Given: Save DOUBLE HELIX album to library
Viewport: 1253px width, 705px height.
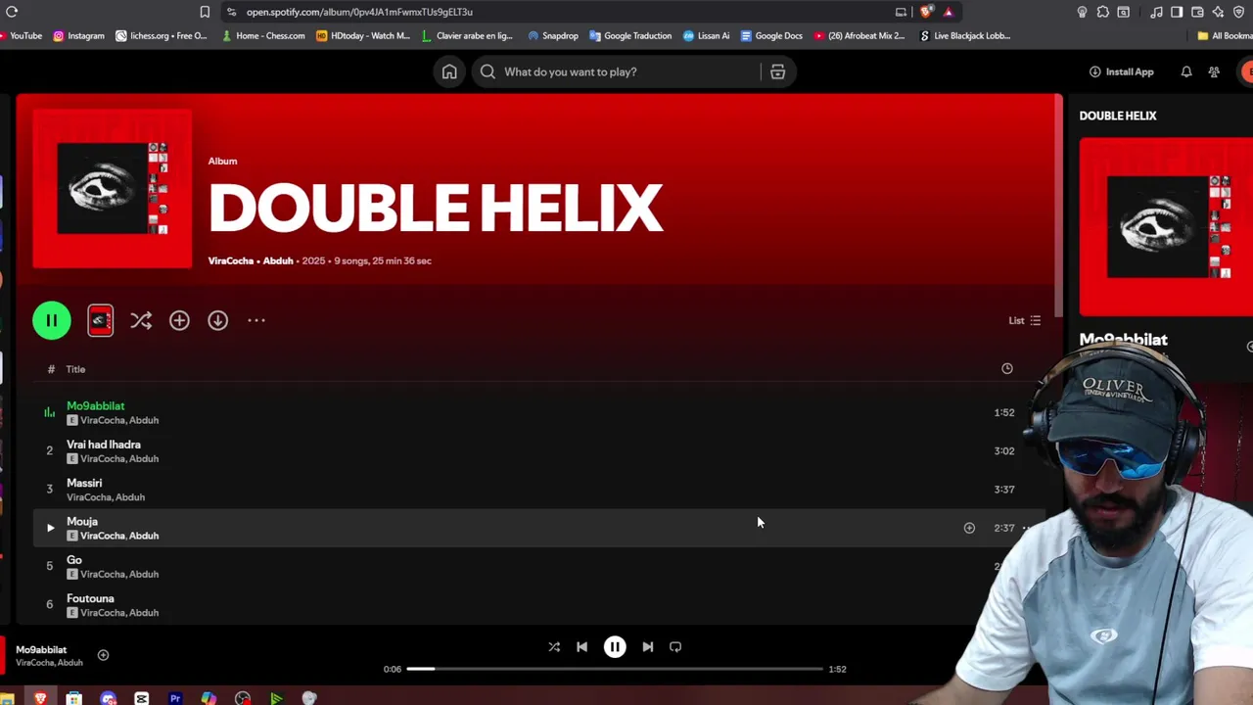Looking at the screenshot, I should [x=179, y=320].
